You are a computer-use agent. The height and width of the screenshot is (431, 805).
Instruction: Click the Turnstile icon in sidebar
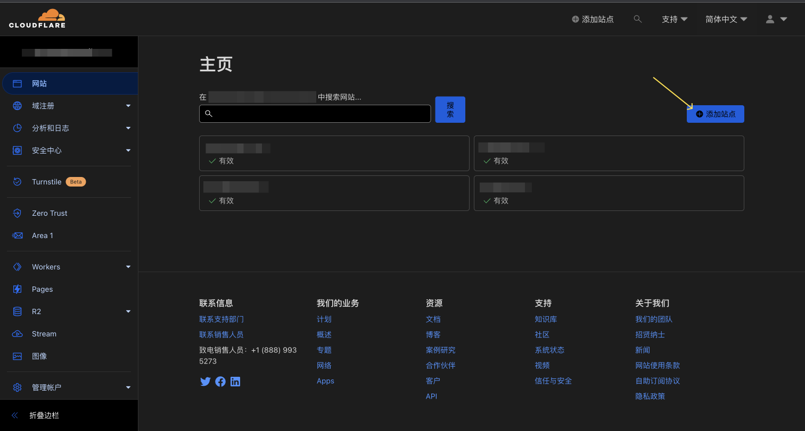tap(18, 182)
